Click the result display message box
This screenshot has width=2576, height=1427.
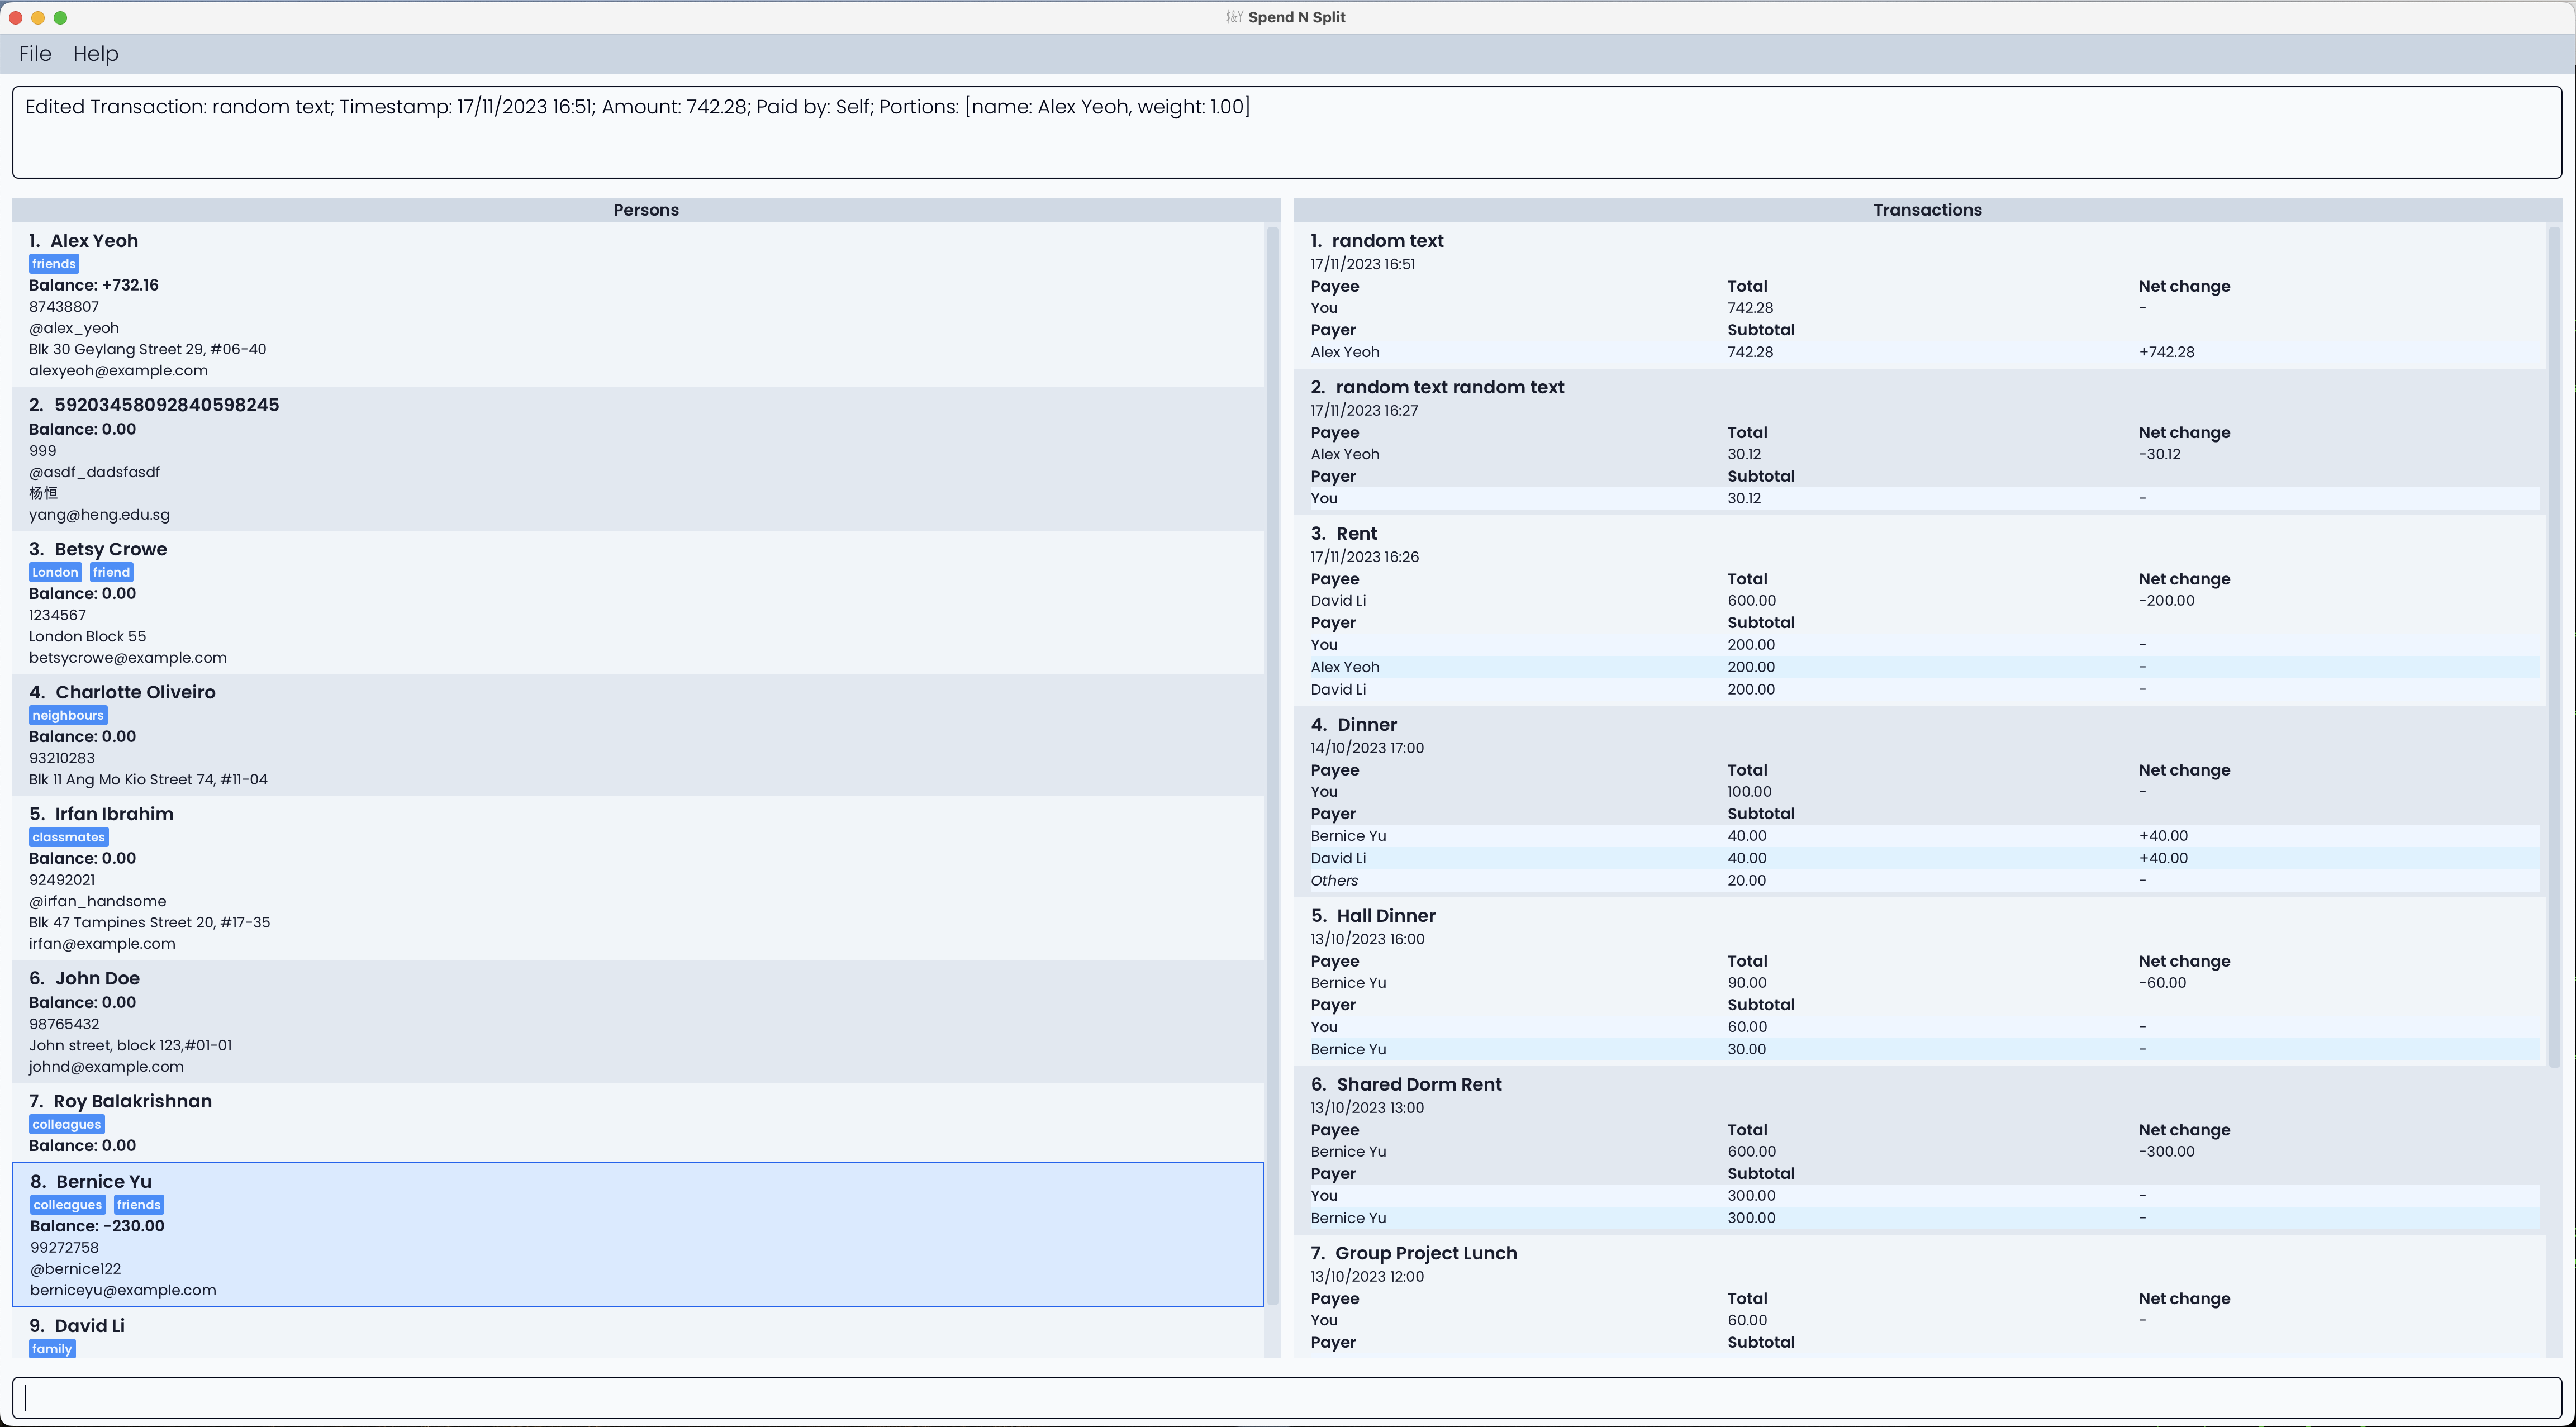click(x=1286, y=132)
